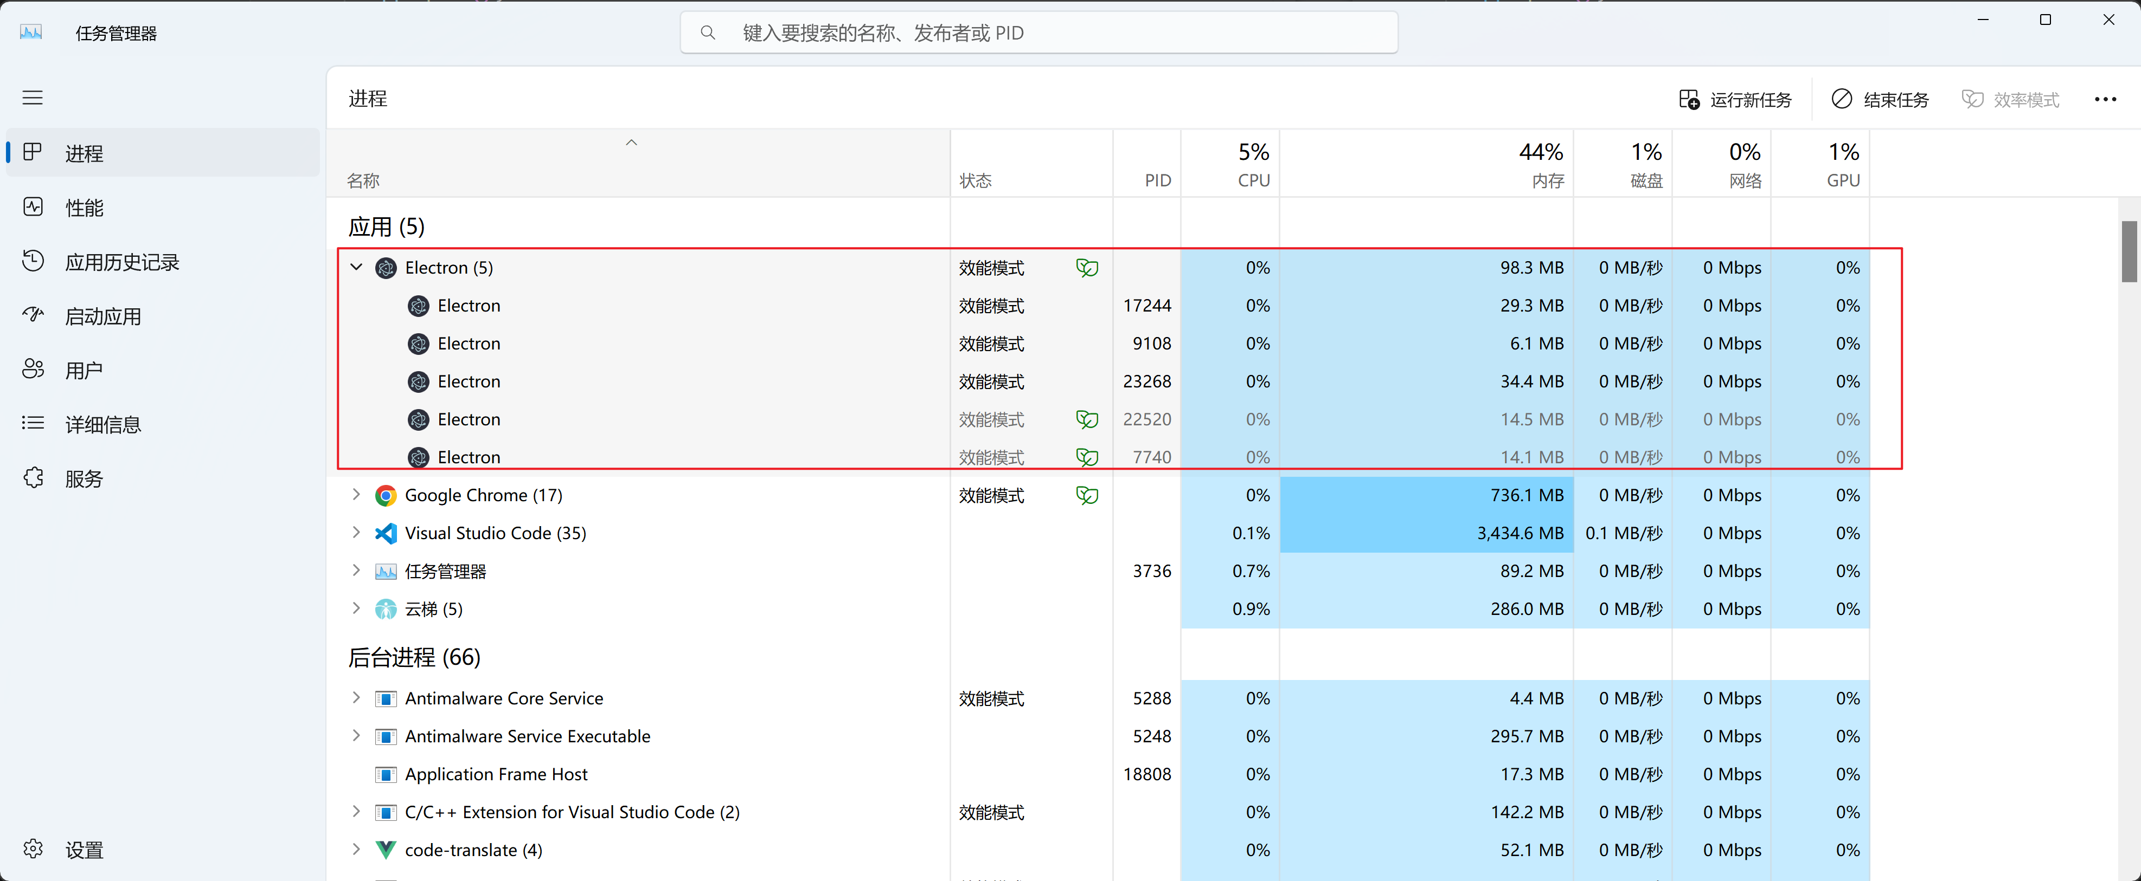
Task: Open the 用户 users page
Action: click(x=163, y=371)
